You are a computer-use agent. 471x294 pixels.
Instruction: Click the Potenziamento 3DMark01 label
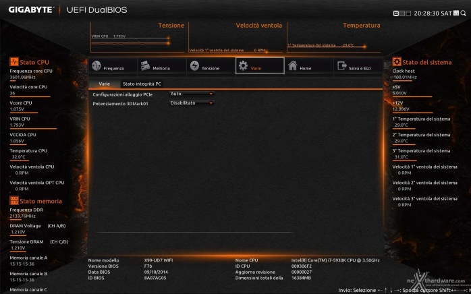121,104
